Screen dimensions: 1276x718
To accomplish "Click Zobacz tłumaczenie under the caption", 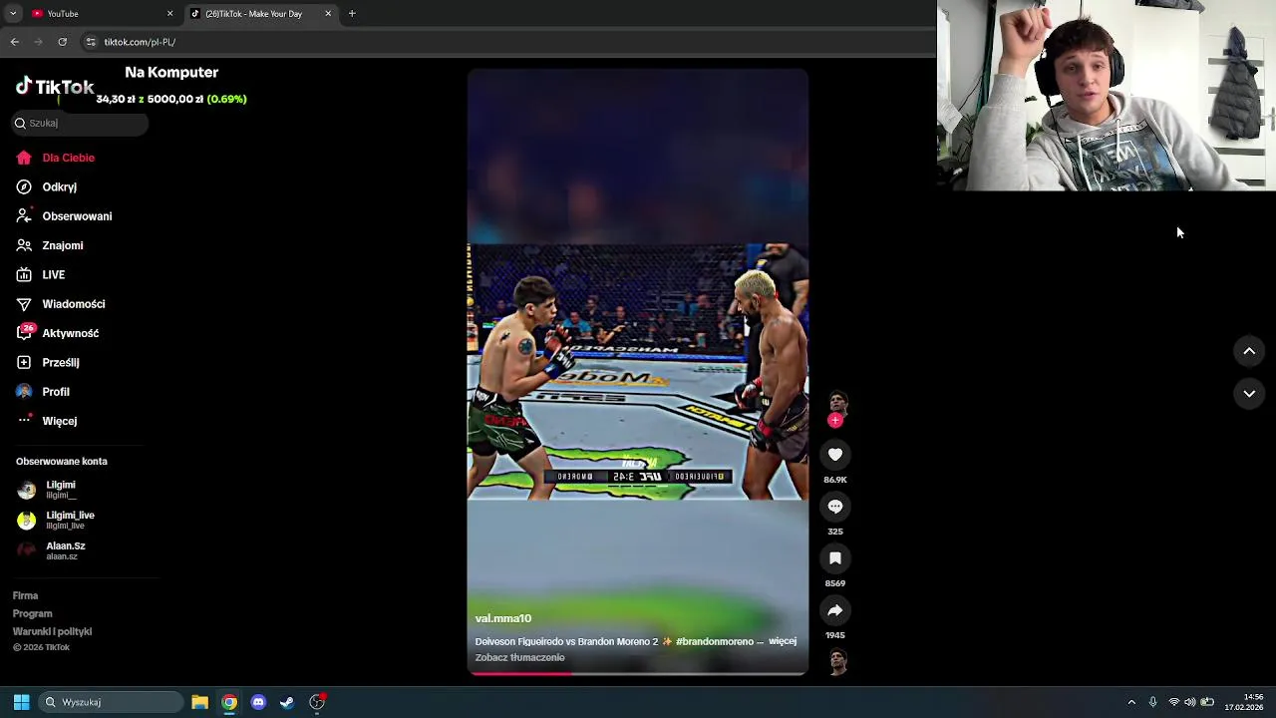I will pos(519,657).
